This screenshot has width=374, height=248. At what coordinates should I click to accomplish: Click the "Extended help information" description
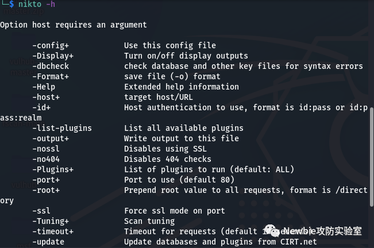(x=182, y=87)
